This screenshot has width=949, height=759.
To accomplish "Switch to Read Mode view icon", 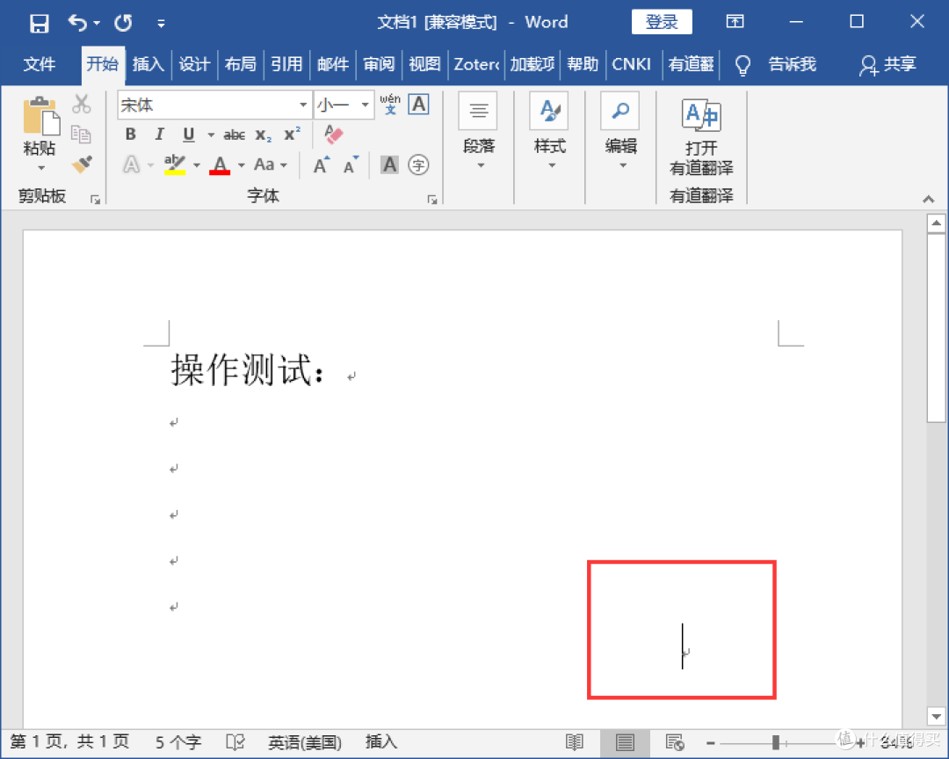I will (x=575, y=742).
